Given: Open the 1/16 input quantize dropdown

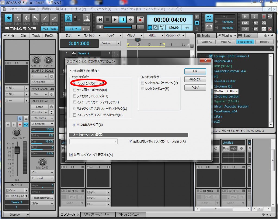Looking at the screenshot, I should 40,94.
